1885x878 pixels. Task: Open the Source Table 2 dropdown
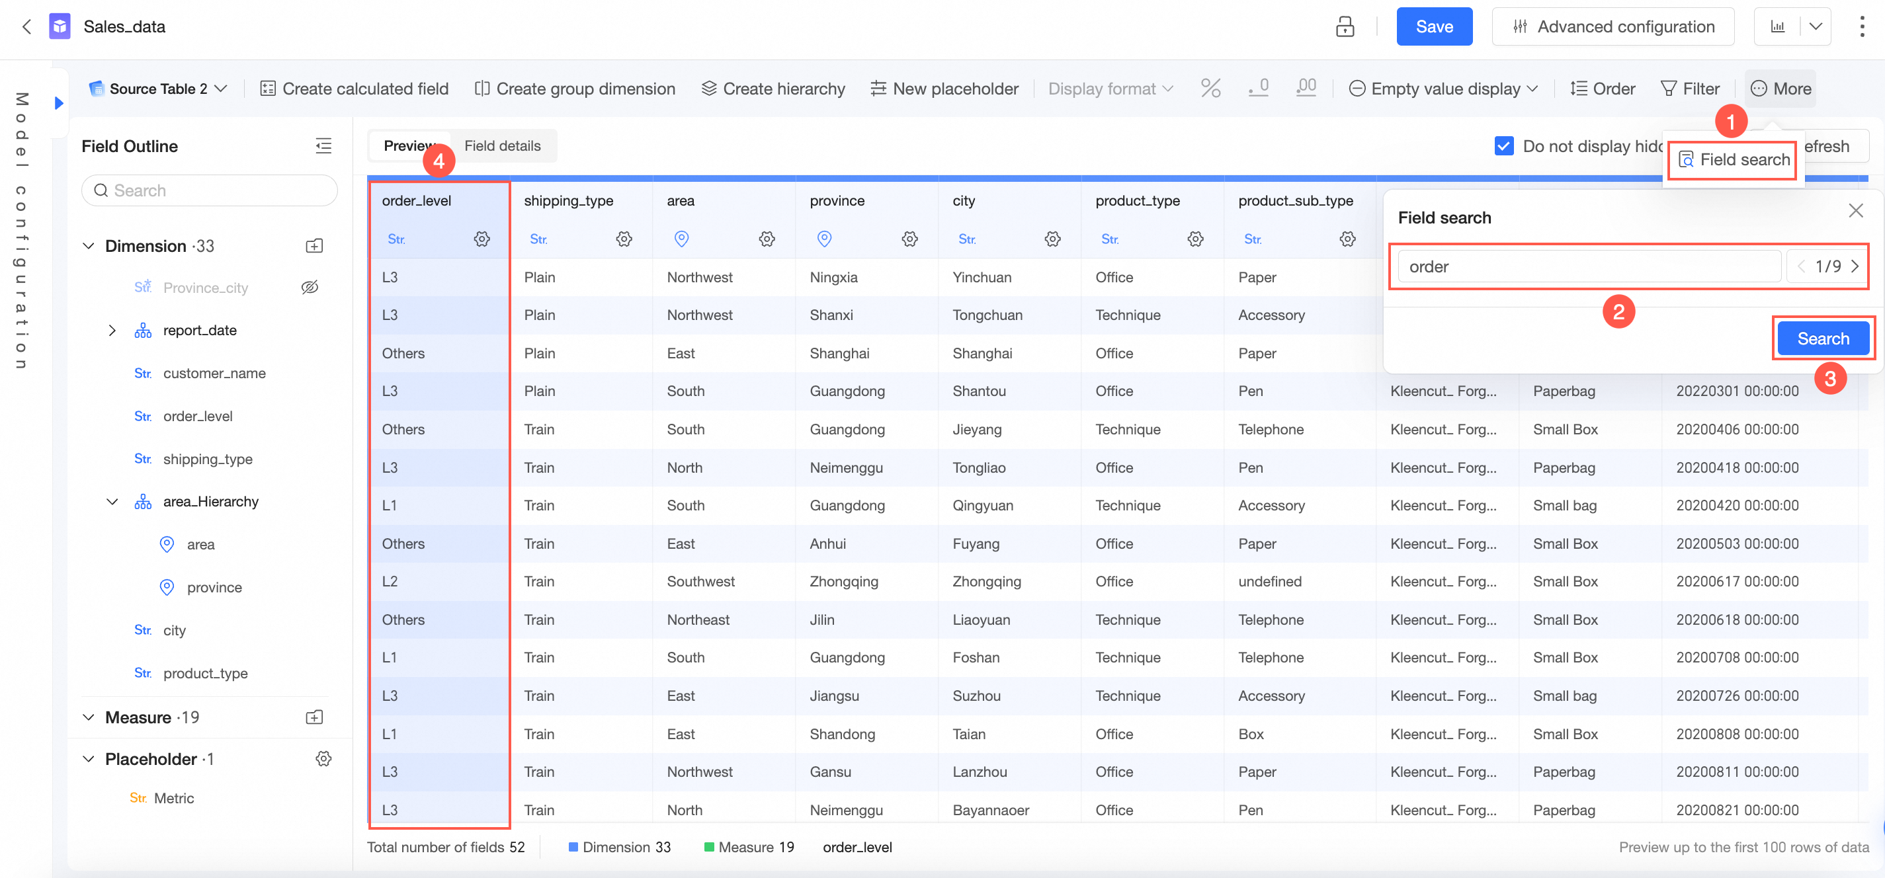pos(157,89)
